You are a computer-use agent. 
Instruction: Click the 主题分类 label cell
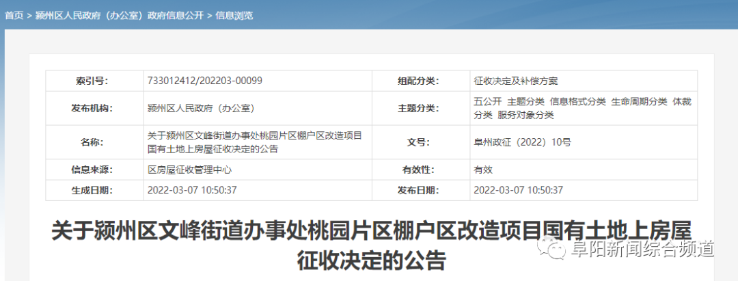(x=421, y=108)
